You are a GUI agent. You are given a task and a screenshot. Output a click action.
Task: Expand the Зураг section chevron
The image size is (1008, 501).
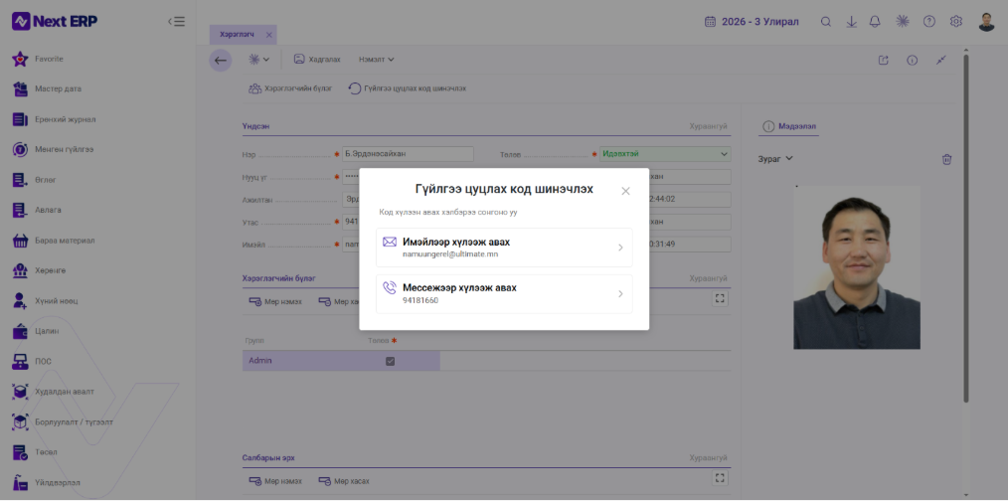[x=789, y=158]
